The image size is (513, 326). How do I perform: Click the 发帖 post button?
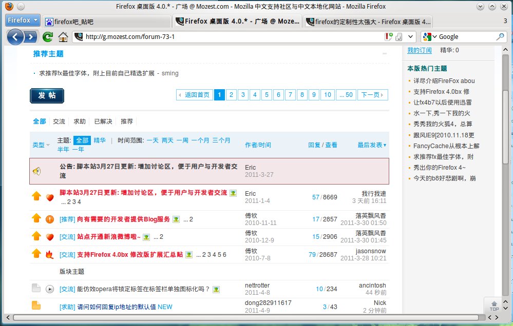click(47, 95)
